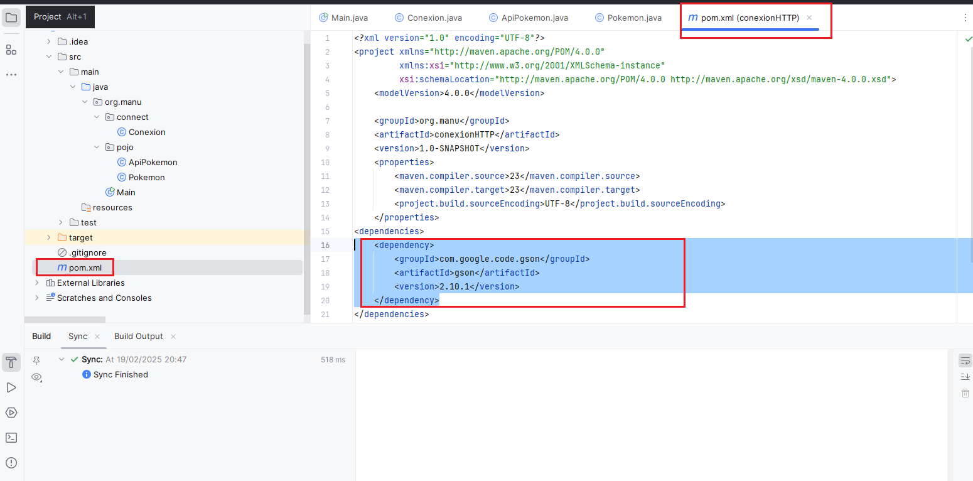Click maven.compiler.source line

coord(517,176)
